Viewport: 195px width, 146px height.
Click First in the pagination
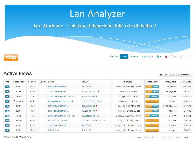(137, 138)
